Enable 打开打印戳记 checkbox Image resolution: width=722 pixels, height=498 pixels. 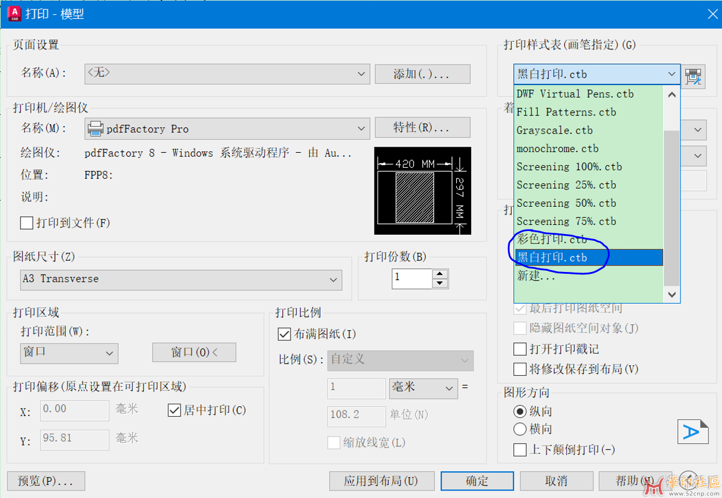click(x=520, y=349)
